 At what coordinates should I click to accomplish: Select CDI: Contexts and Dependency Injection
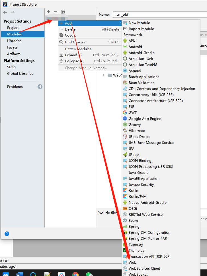coord(161,88)
